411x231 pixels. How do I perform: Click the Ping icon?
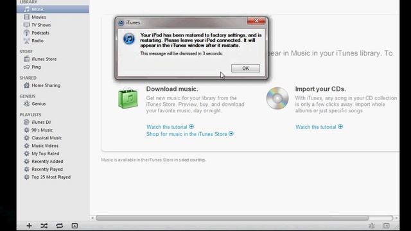26,67
